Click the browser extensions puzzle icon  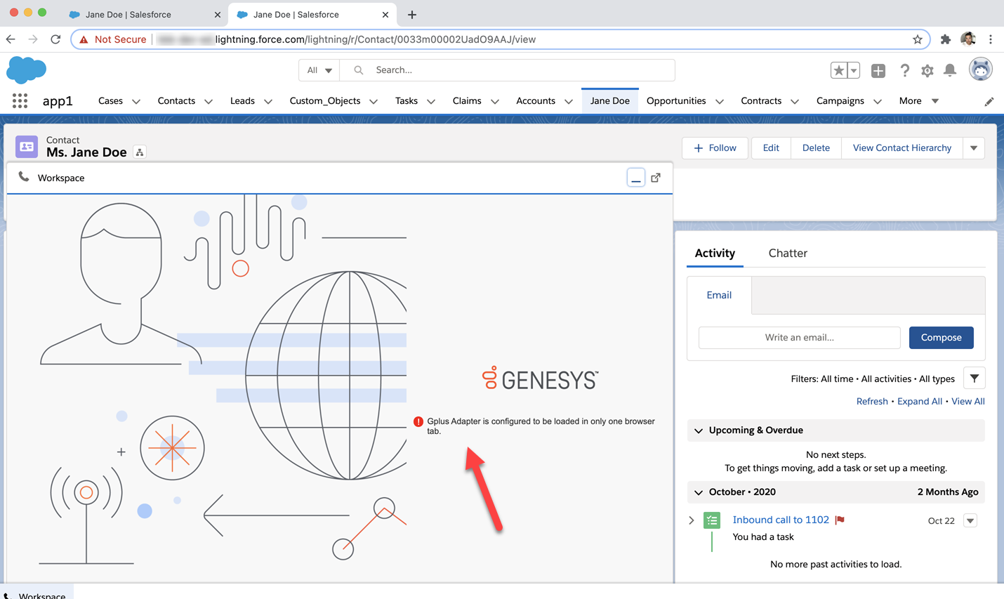[946, 39]
